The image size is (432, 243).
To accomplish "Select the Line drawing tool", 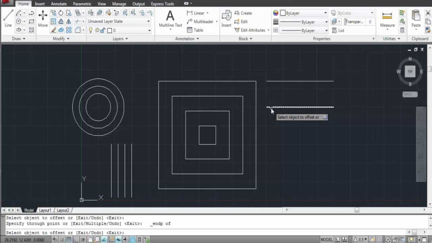I will pos(8,19).
